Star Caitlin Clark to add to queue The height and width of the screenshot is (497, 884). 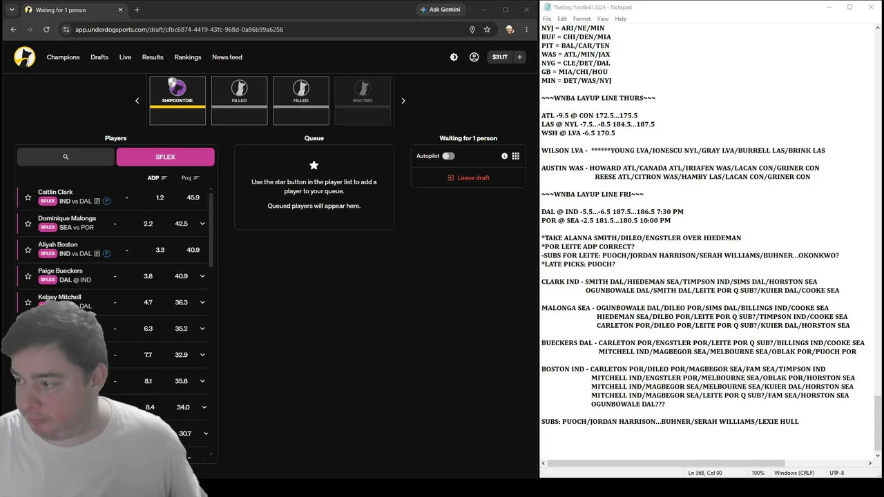[28, 197]
